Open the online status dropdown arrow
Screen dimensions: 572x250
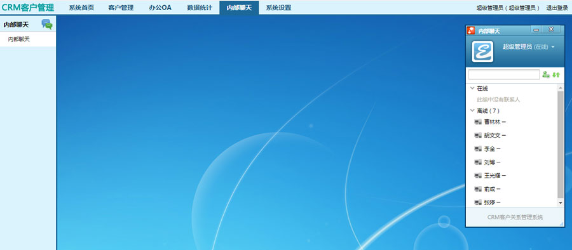553,47
